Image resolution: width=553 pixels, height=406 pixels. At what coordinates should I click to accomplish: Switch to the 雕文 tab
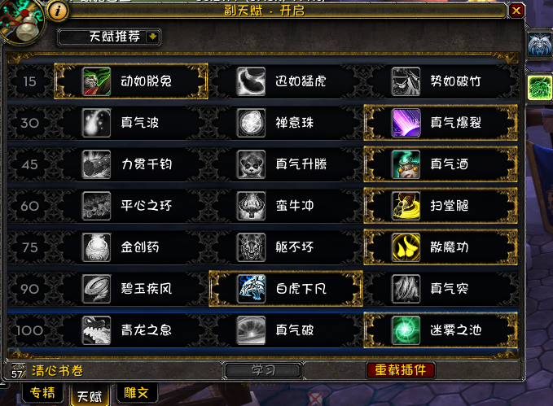tap(136, 392)
